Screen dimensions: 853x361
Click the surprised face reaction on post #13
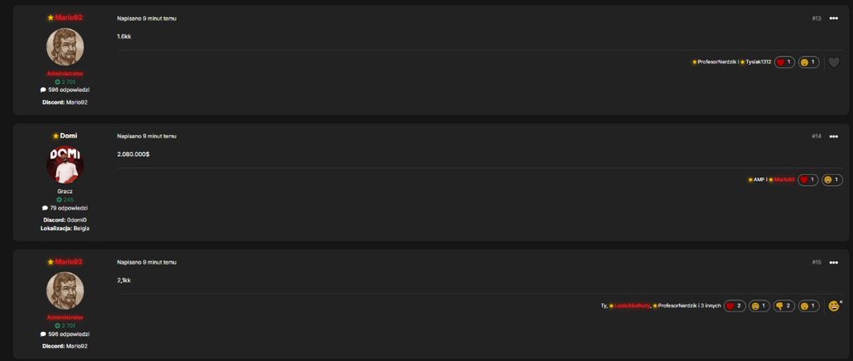coord(809,62)
